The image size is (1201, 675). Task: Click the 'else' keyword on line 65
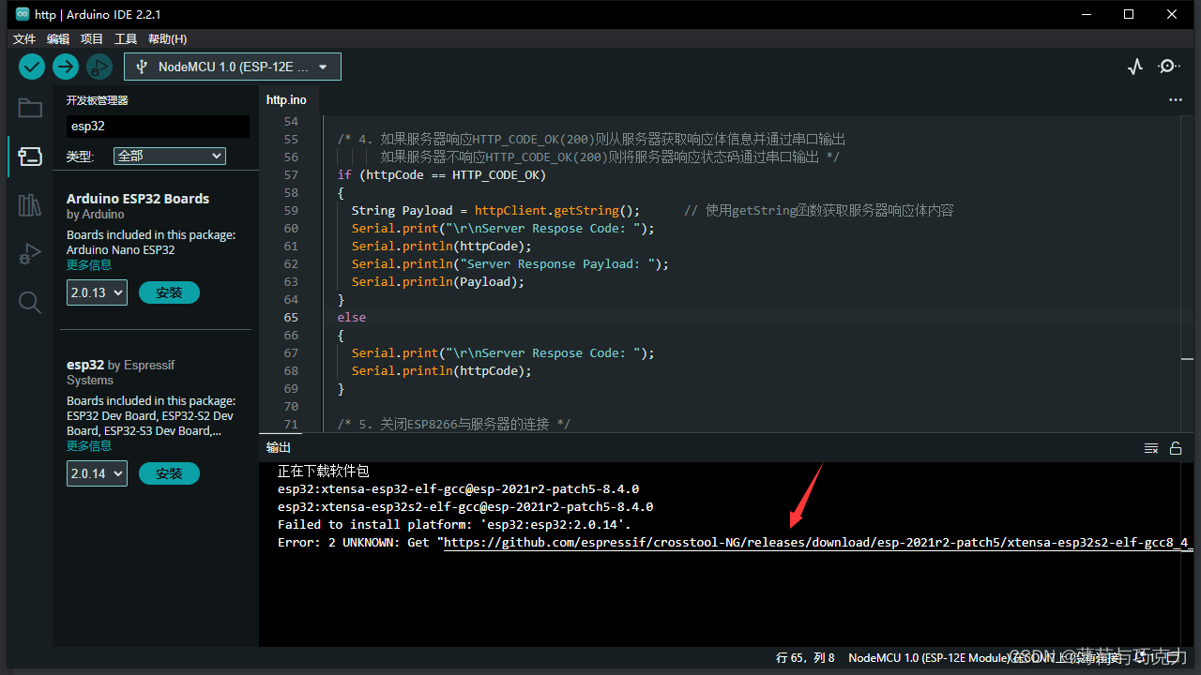pyautogui.click(x=352, y=318)
